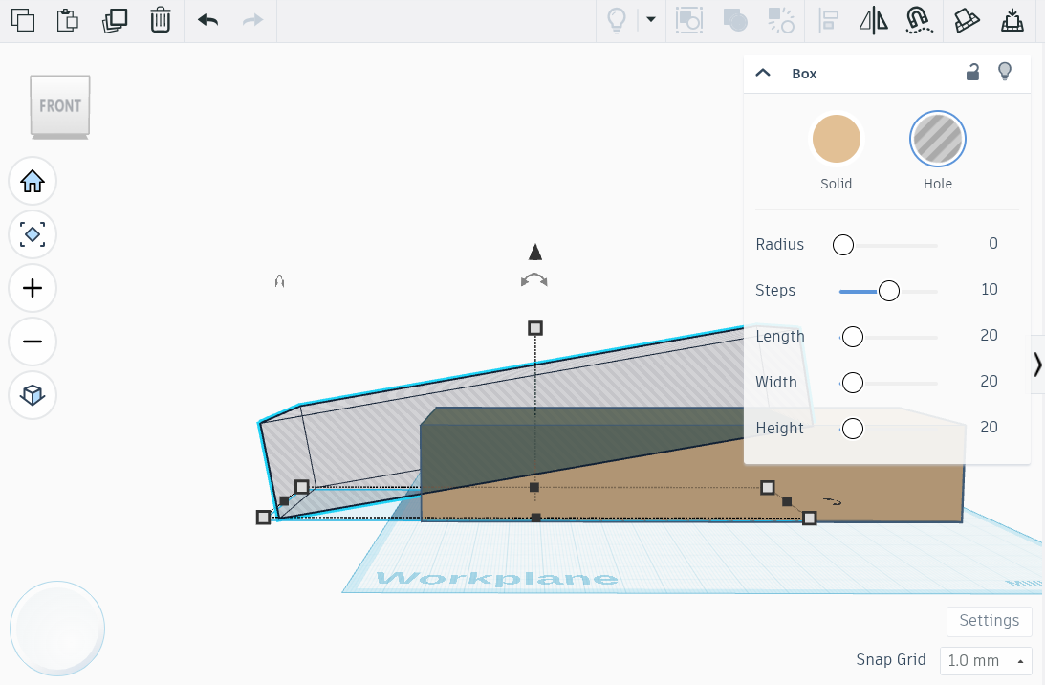Click the Hole label text

pos(937,184)
